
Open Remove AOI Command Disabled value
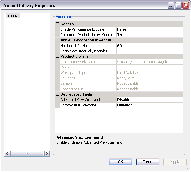tap(150, 105)
